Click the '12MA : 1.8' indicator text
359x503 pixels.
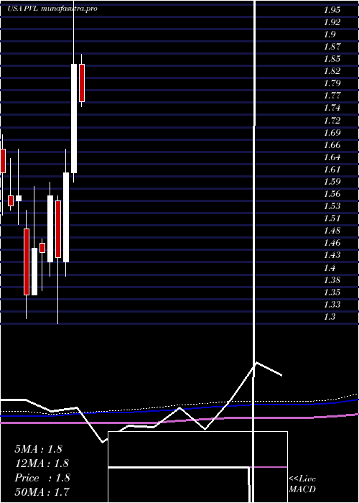(x=42, y=463)
